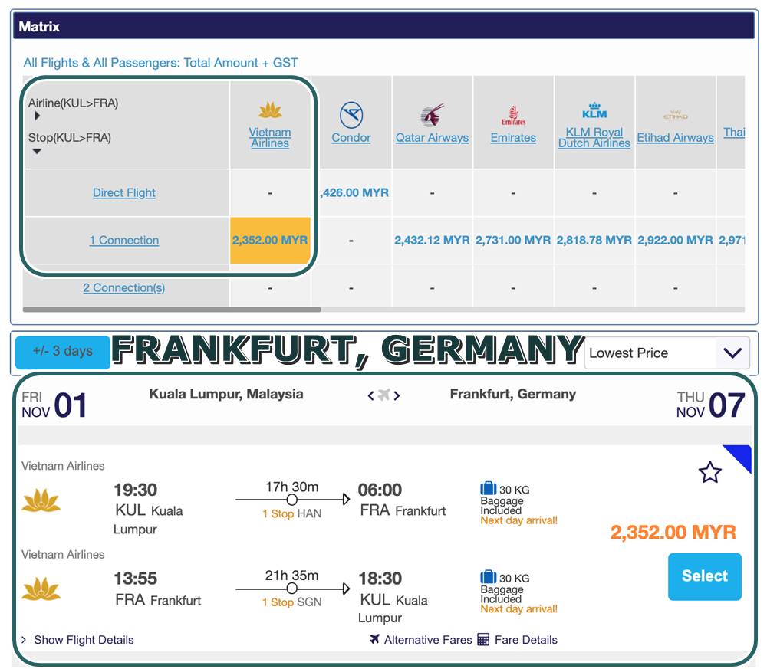Click the blue Select button
The image size is (767, 669).
704,576
